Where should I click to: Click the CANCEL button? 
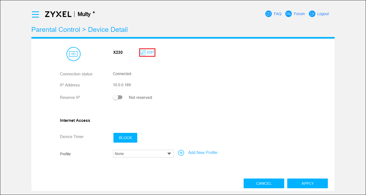(x=264, y=183)
